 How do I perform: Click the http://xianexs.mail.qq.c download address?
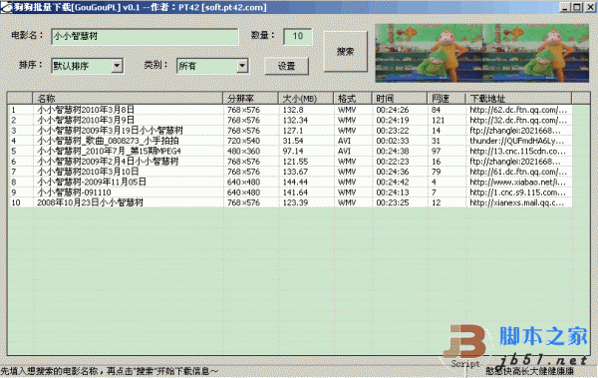[x=516, y=202]
